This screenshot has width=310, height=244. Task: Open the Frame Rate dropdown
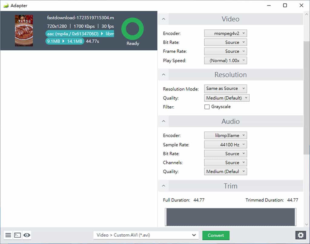[225, 51]
